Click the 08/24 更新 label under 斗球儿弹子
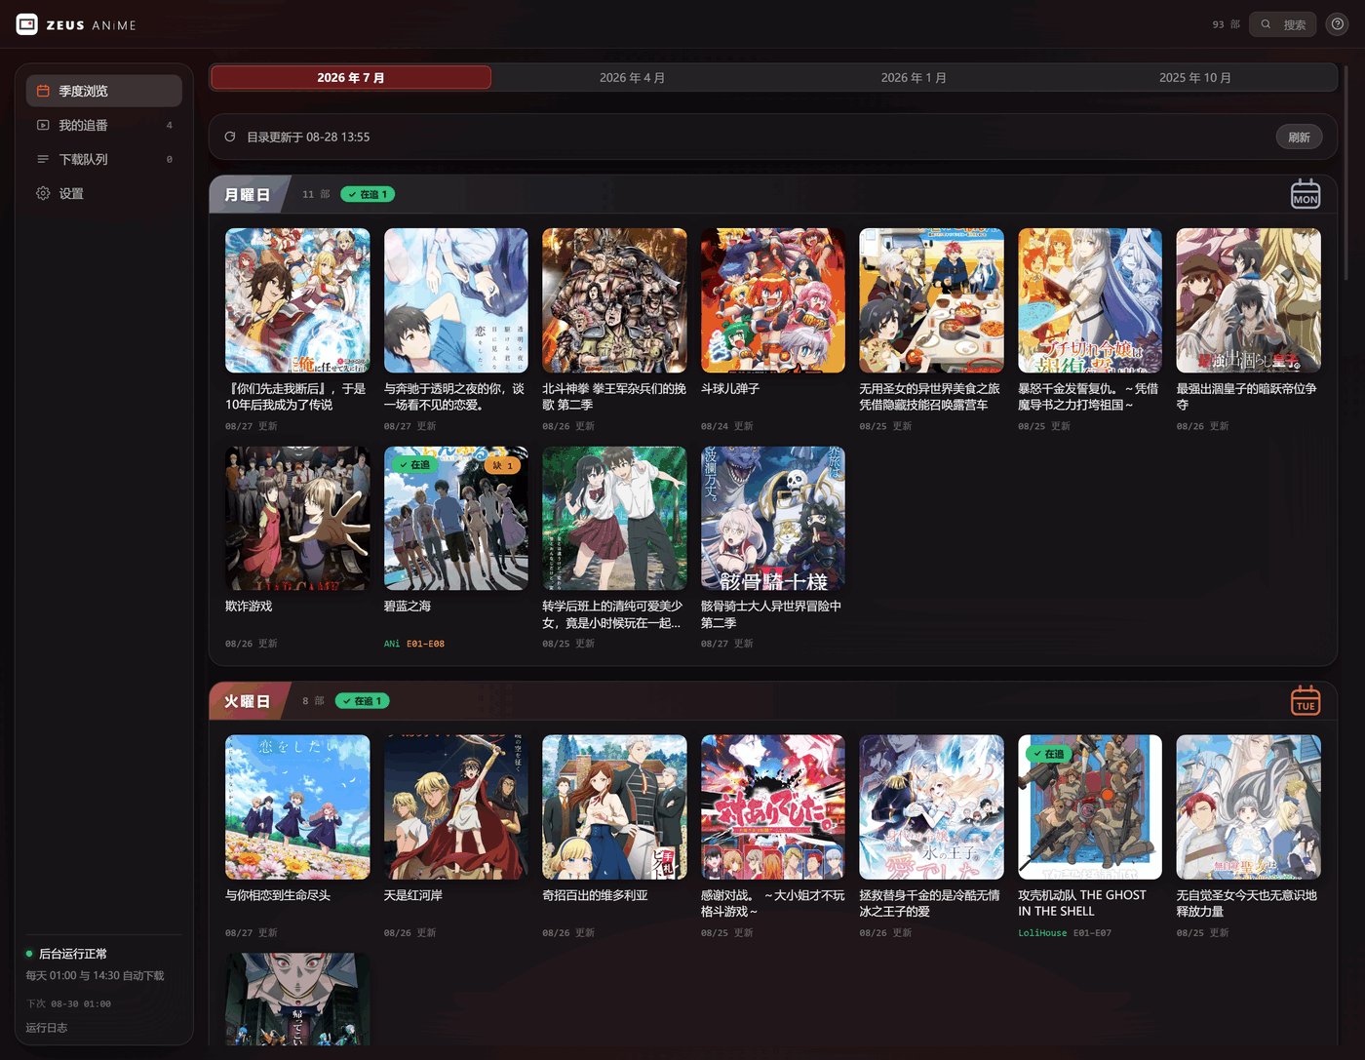This screenshot has height=1060, width=1365. pyautogui.click(x=727, y=426)
